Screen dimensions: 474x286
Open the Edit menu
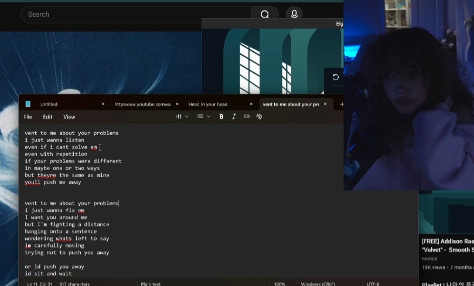click(x=47, y=117)
